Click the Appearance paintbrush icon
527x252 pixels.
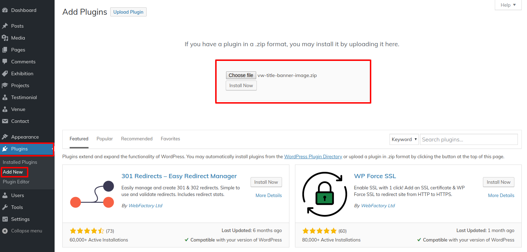[5, 137]
